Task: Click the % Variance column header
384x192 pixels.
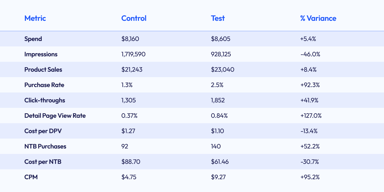Action: (x=318, y=18)
